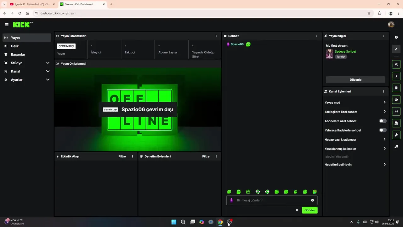Screen dimensions: 403x227
Task: Open the Kanal Eylemleri panel three-dot menu
Action: click(383, 91)
